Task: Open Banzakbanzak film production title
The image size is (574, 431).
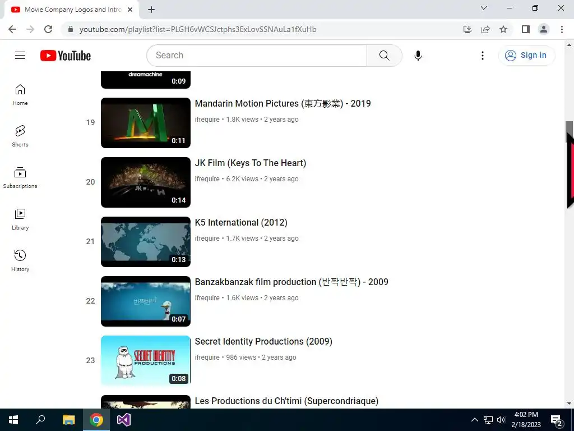Action: [x=291, y=282]
